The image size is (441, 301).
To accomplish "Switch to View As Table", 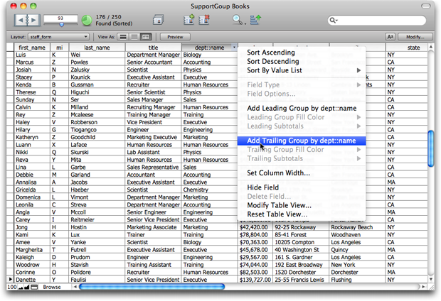I will click(x=146, y=37).
